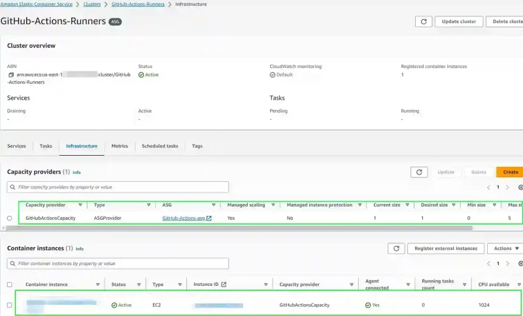This screenshot has height=316, width=523.
Task: Sort by Container instance column
Action: [x=97, y=285]
